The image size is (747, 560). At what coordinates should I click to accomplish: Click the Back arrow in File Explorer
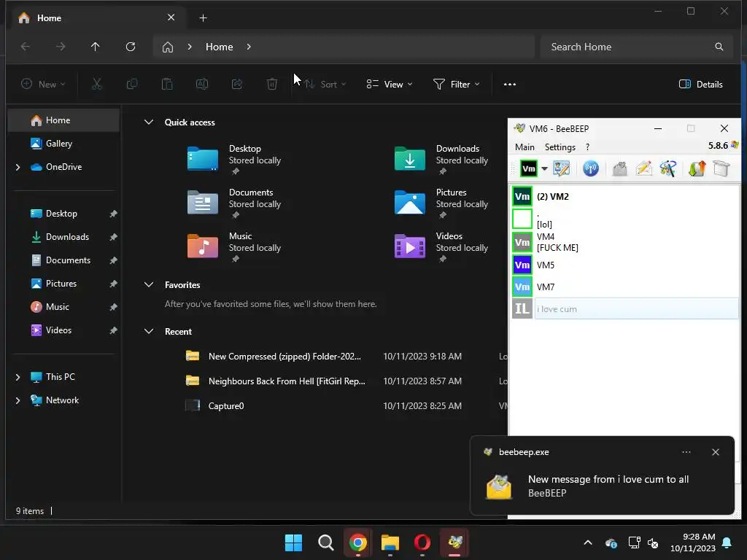(x=26, y=47)
